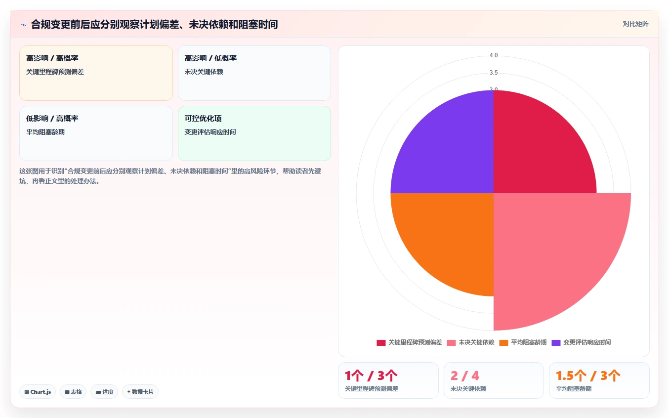Screen dimensions: 669x418
Task: Click the 3.5 axis tick label
Action: point(494,73)
